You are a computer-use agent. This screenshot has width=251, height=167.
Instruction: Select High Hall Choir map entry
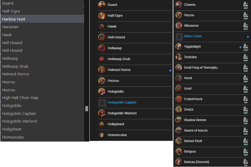click(42, 97)
